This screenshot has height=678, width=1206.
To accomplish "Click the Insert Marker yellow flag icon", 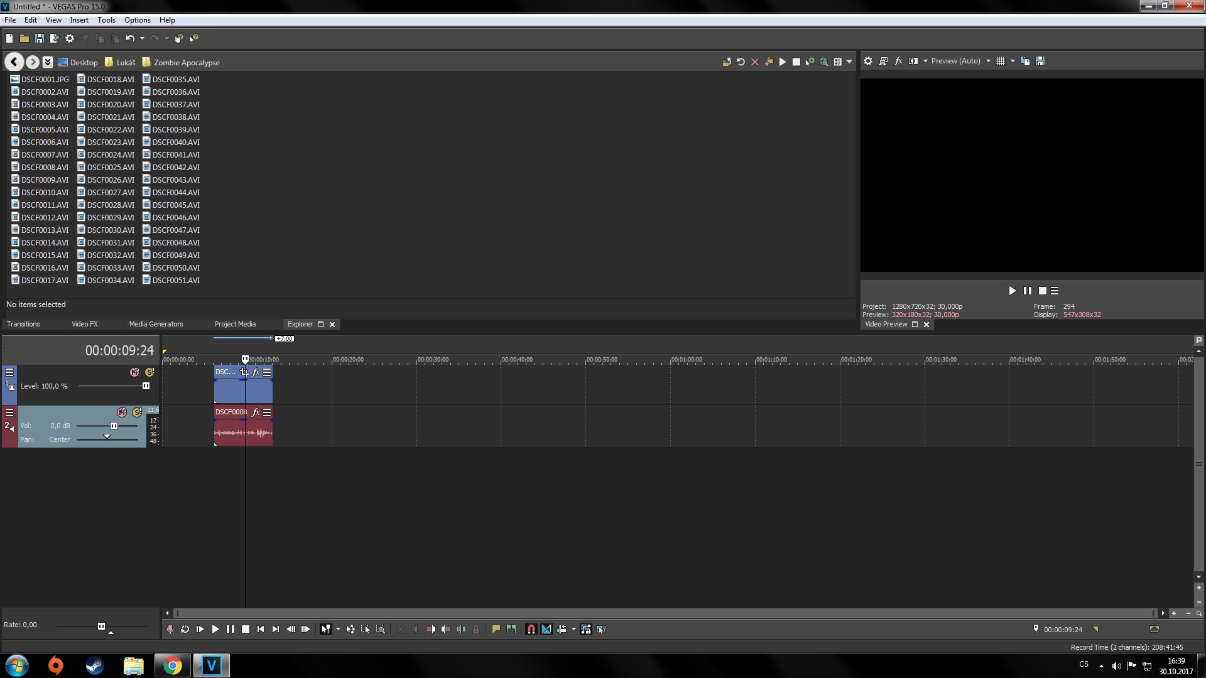I will [x=496, y=629].
